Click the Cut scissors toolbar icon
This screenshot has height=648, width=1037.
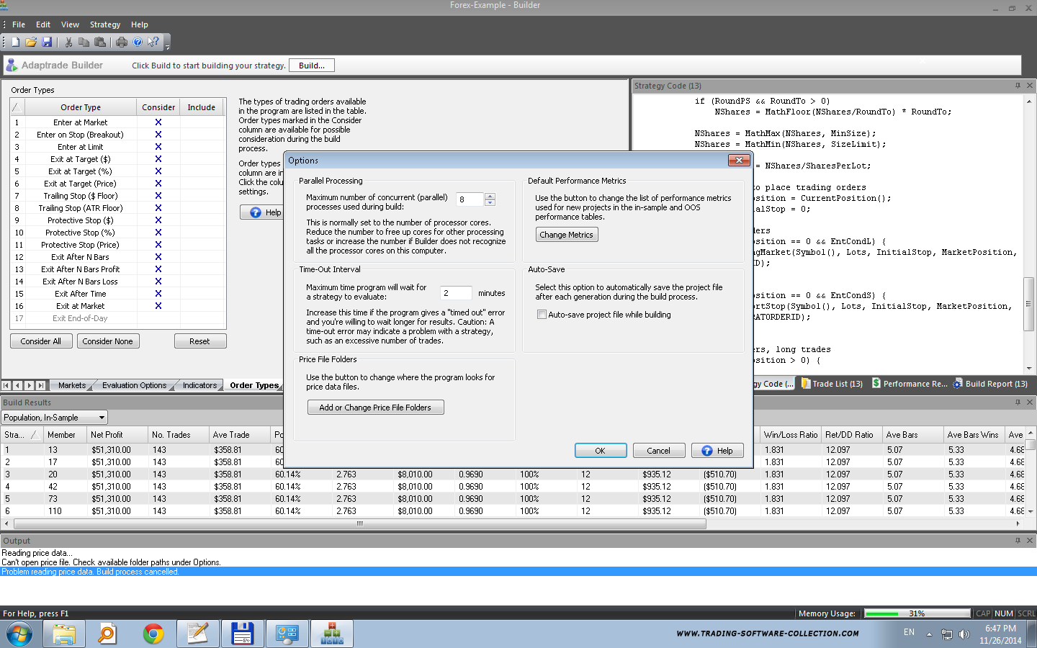click(68, 42)
